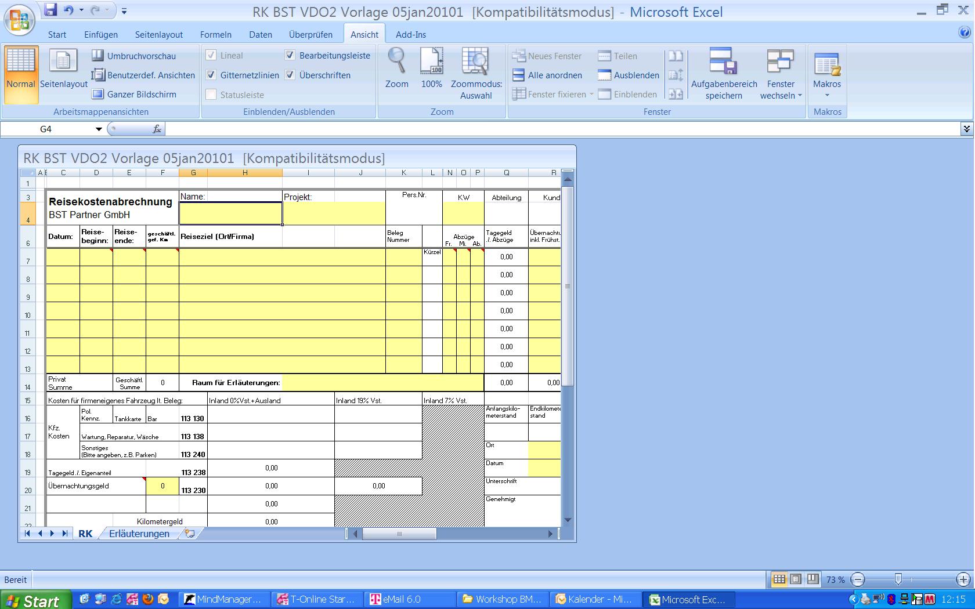The width and height of the screenshot is (975, 609).
Task: Open the Überprüfen ribbon tab
Action: click(310, 34)
